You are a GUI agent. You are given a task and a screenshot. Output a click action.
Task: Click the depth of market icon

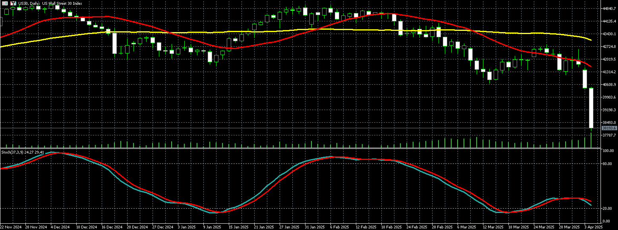[x=13, y=3]
